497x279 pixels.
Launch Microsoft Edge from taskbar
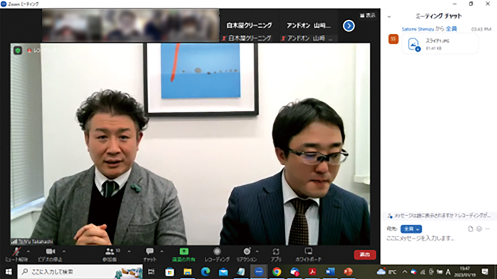pos(205,272)
